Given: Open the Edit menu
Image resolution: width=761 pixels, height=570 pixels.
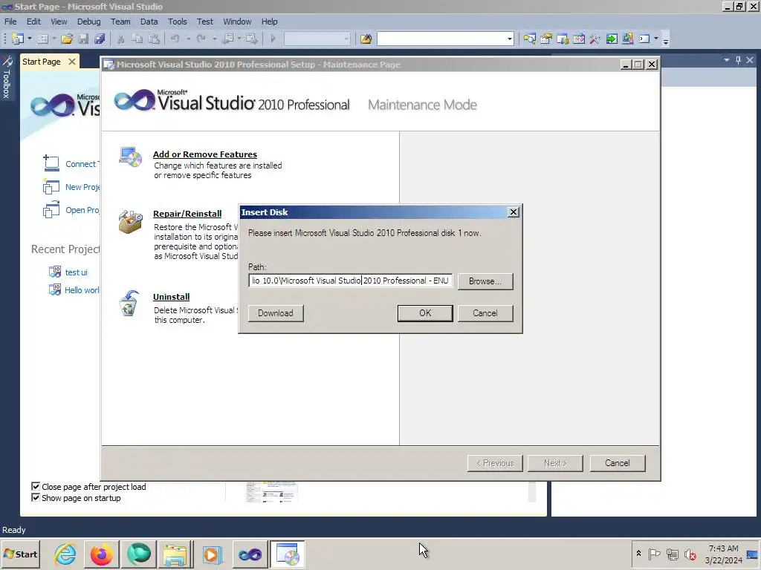Looking at the screenshot, I should click(33, 22).
